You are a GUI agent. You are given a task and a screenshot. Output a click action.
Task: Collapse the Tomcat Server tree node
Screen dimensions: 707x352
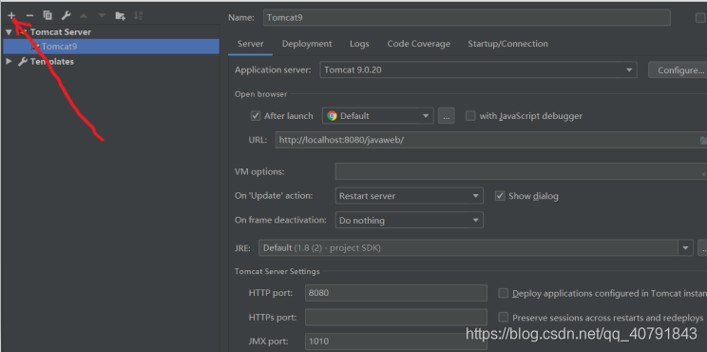(x=9, y=32)
